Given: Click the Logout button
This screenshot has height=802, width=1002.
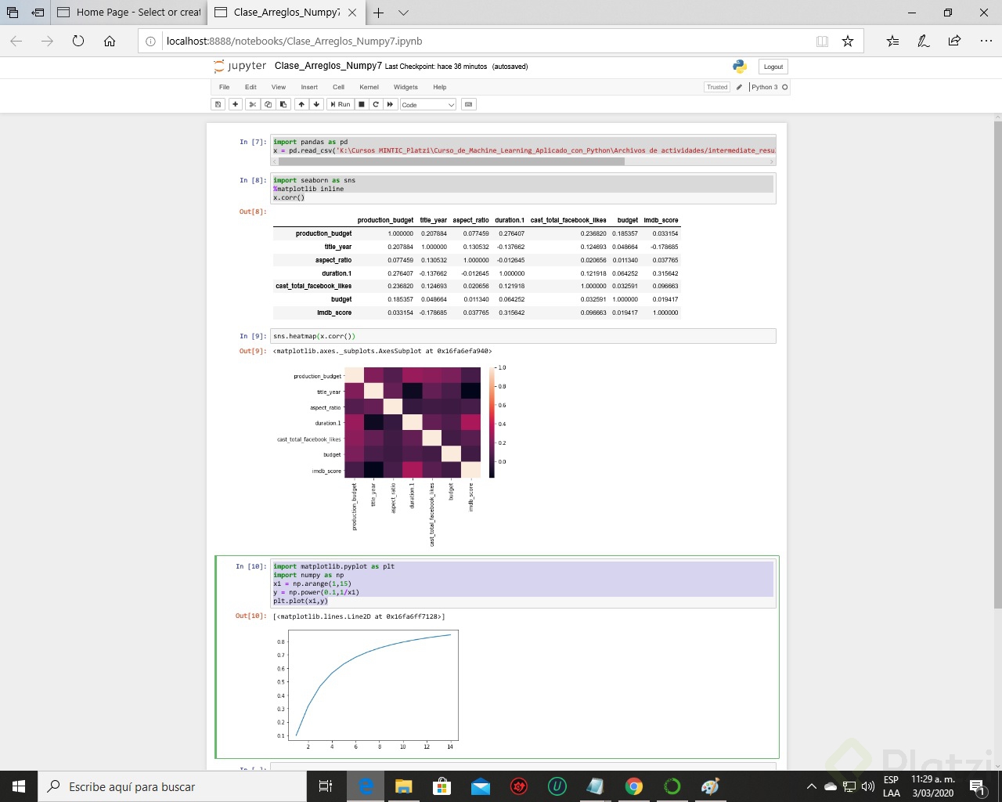Looking at the screenshot, I should tap(773, 67).
